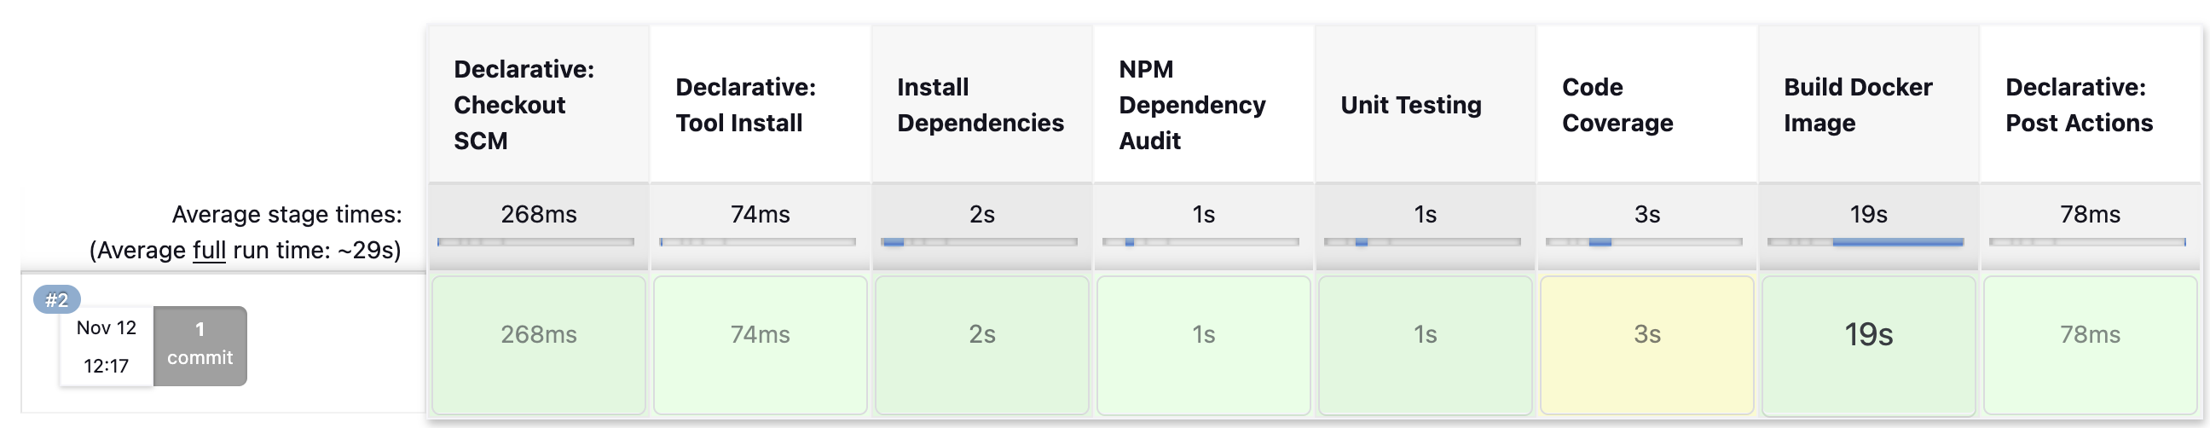The height and width of the screenshot is (428, 2210).
Task: Click the #2 build number badge
Action: [x=56, y=300]
